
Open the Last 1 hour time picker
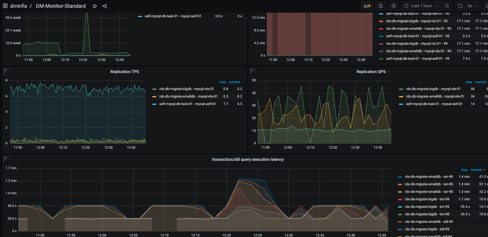click(x=421, y=6)
